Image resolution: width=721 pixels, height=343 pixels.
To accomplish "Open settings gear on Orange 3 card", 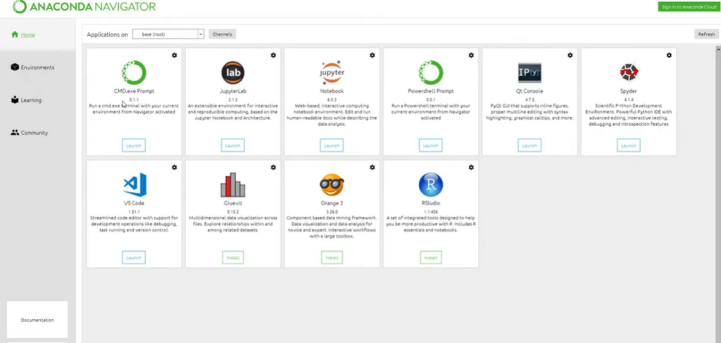I will [x=372, y=167].
